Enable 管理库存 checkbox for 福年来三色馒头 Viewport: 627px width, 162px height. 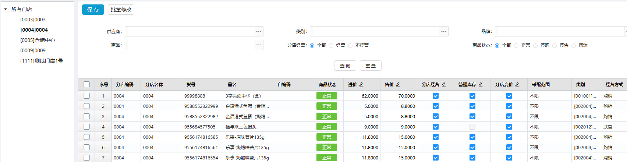[472, 127]
